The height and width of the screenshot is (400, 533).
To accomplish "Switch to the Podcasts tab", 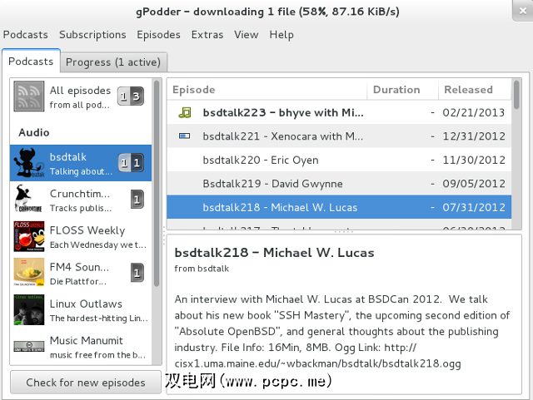I will [x=31, y=61].
